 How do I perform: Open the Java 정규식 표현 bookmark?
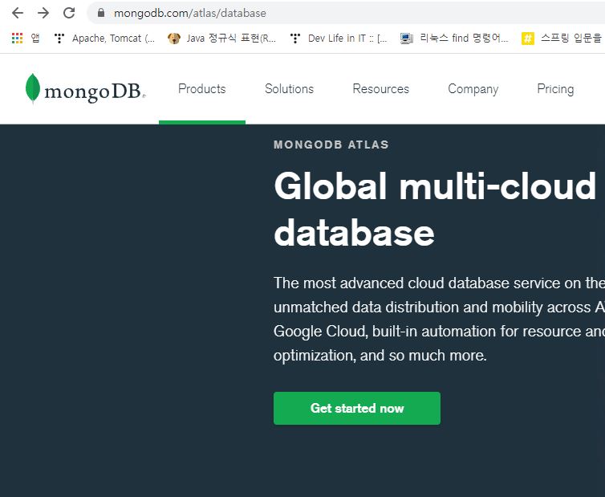(x=221, y=39)
